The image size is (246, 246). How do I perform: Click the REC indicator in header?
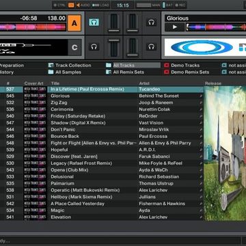click(180, 5)
